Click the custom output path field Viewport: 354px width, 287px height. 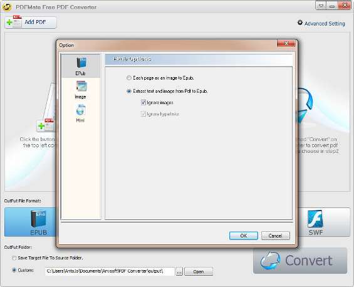click(110, 271)
